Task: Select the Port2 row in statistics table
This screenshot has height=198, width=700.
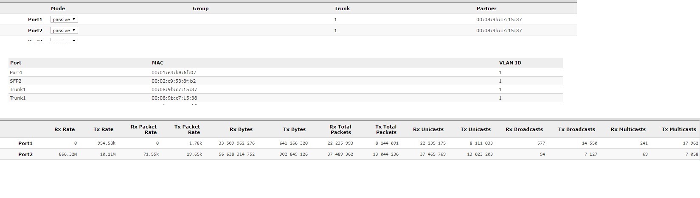Action: pos(350,154)
